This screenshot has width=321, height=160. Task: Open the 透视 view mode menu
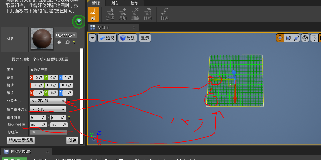107,38
